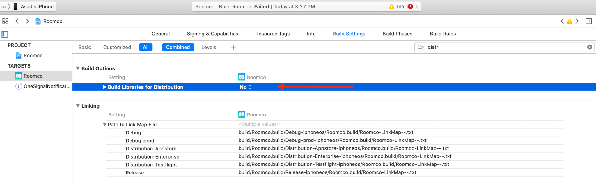Image resolution: width=596 pixels, height=184 pixels.
Task: Expand Build Libraries for Distribution row
Action: click(x=104, y=87)
